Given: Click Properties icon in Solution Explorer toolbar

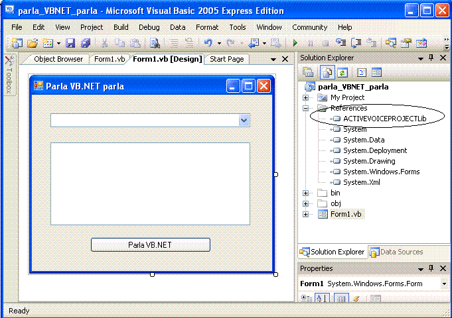Looking at the screenshot, I should (308, 72).
